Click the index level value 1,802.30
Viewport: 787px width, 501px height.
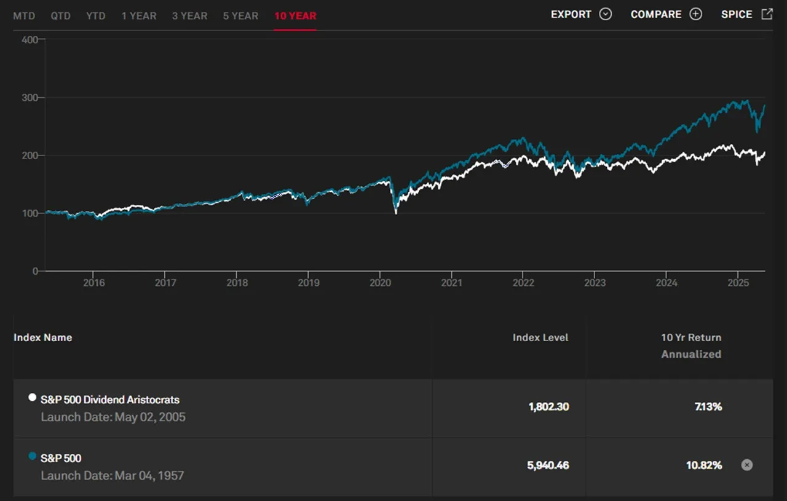548,407
